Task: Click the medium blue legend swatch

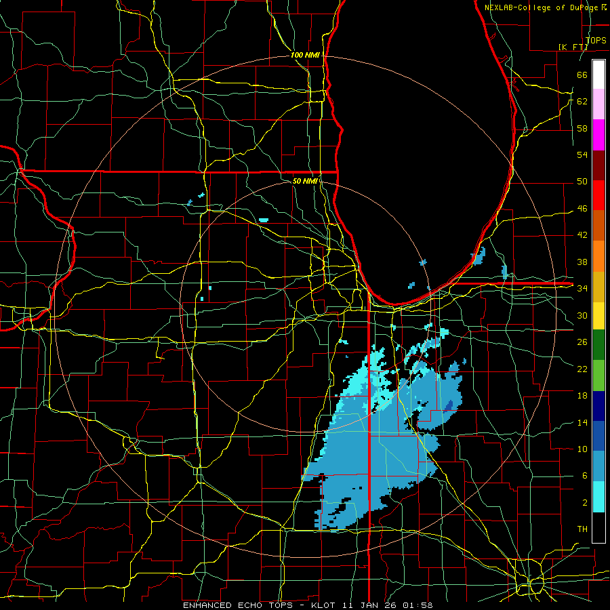Action: click(598, 436)
